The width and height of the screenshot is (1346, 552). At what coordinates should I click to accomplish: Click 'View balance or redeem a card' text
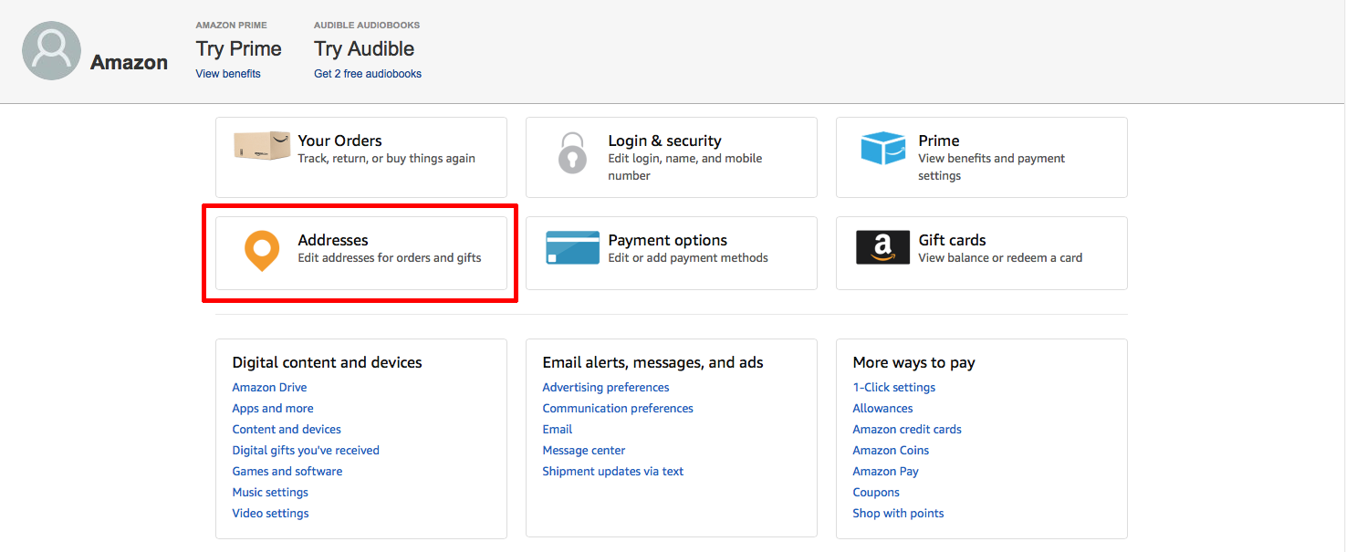point(1000,258)
